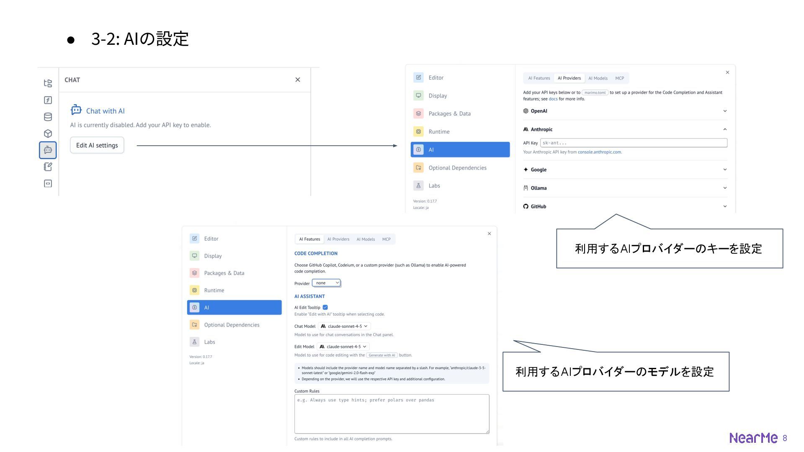The image size is (804, 452).
Task: Click the chat robot icon in left sidebar
Action: tap(48, 150)
